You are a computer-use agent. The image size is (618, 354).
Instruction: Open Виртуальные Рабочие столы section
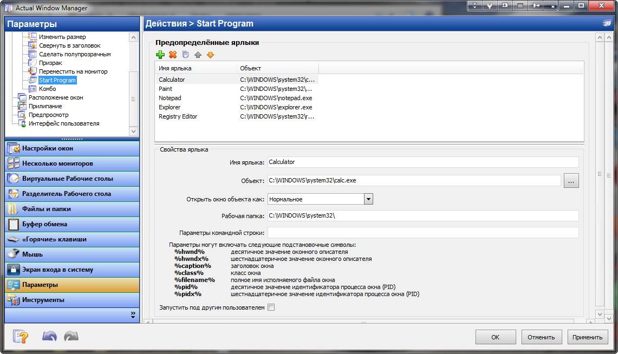[72, 179]
